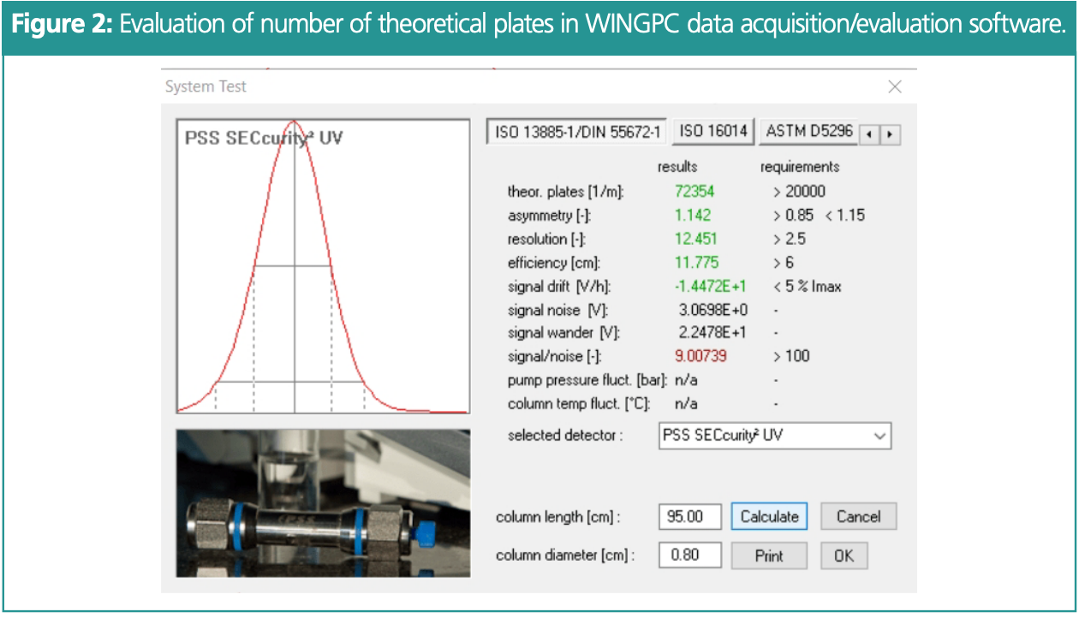
Task: Click the Print button
Action: [768, 555]
